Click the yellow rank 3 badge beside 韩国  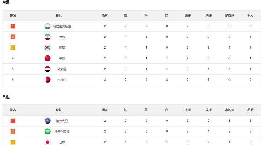(13, 47)
